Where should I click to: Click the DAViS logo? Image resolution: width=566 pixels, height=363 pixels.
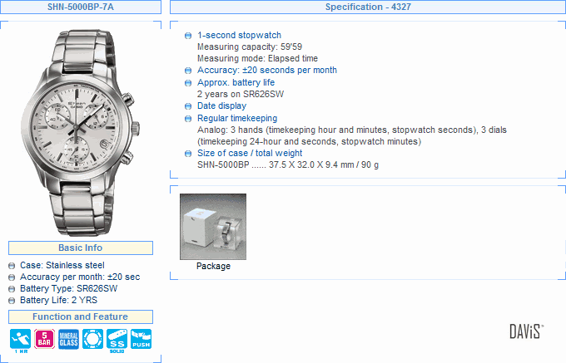click(x=526, y=331)
